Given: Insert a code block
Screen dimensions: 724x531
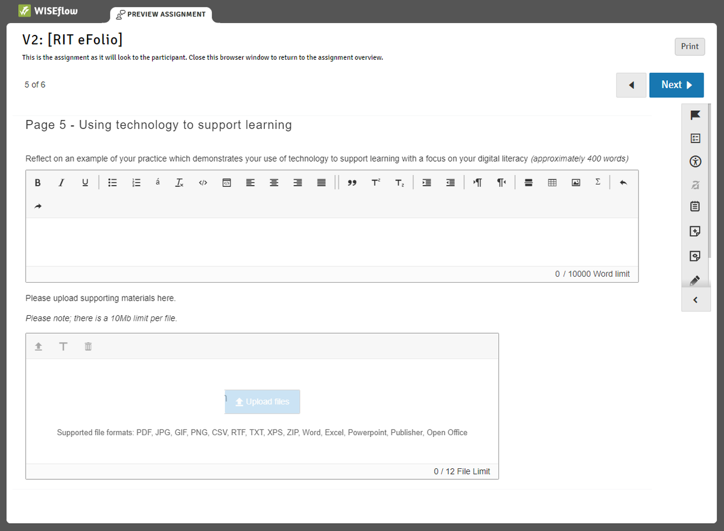Looking at the screenshot, I should pyautogui.click(x=226, y=183).
